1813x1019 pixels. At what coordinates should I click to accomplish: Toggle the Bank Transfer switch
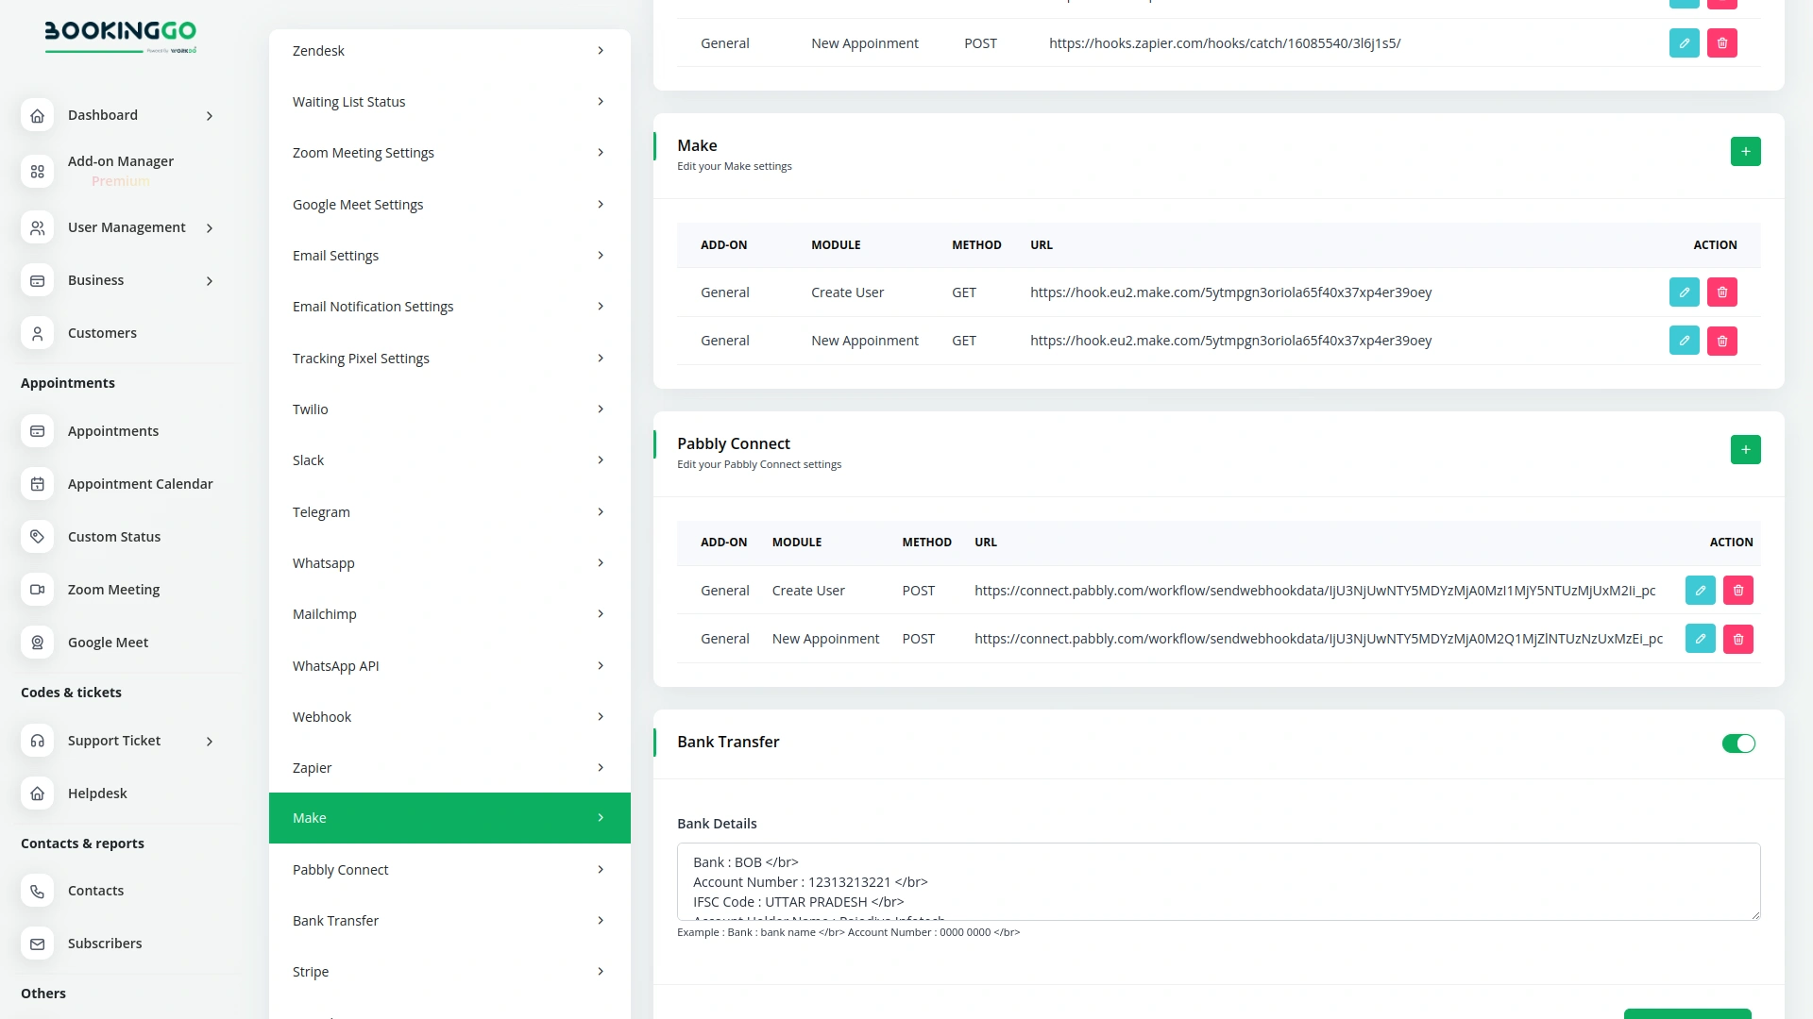point(1738,743)
